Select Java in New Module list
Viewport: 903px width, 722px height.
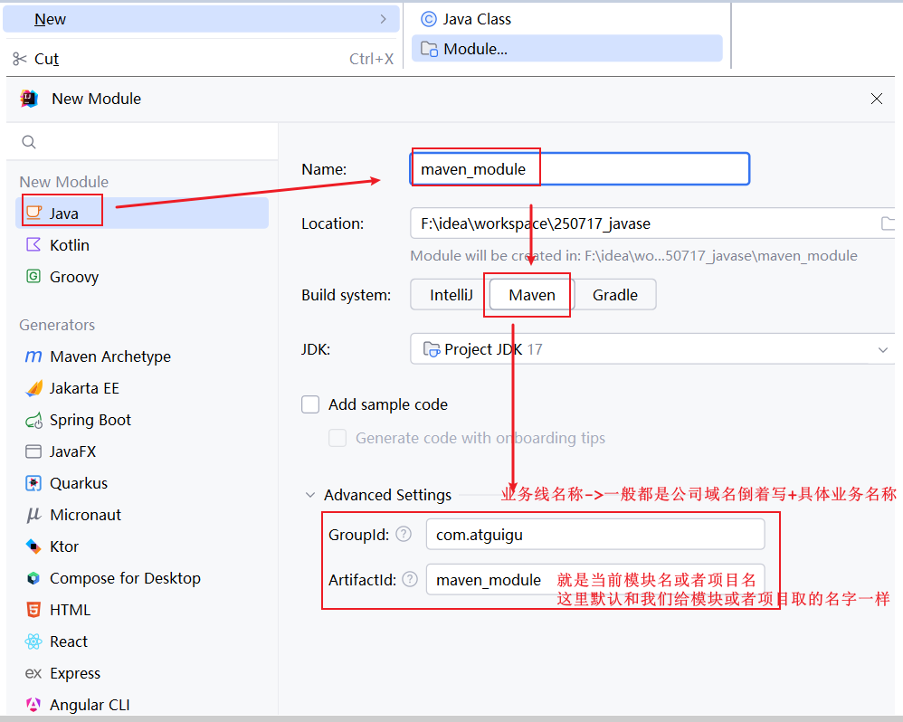pyautogui.click(x=142, y=213)
